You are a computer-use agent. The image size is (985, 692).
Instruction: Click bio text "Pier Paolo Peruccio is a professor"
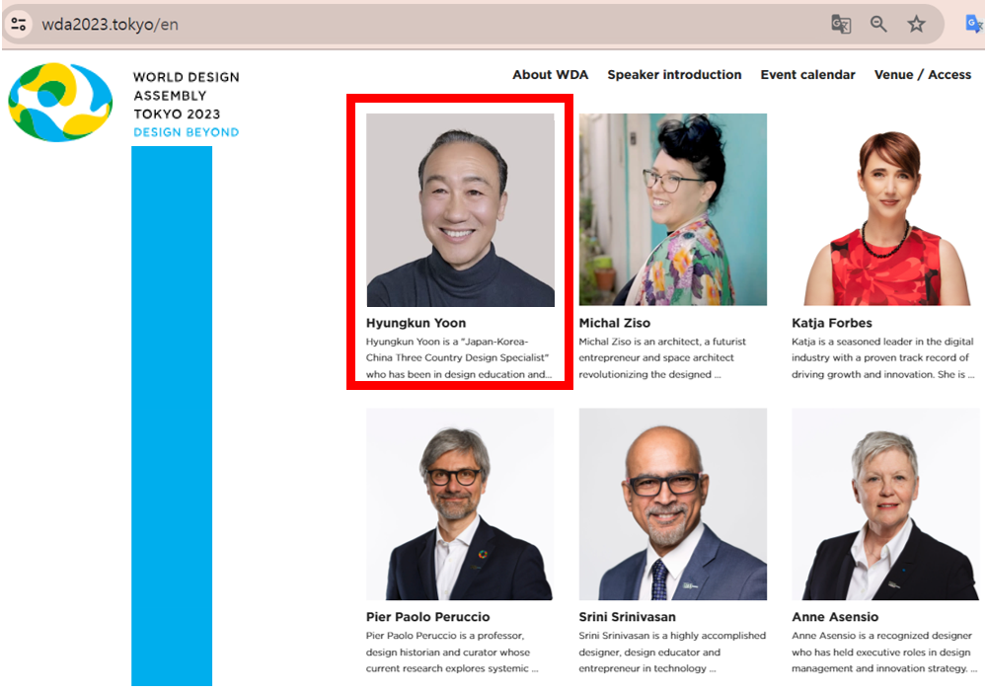[445, 636]
